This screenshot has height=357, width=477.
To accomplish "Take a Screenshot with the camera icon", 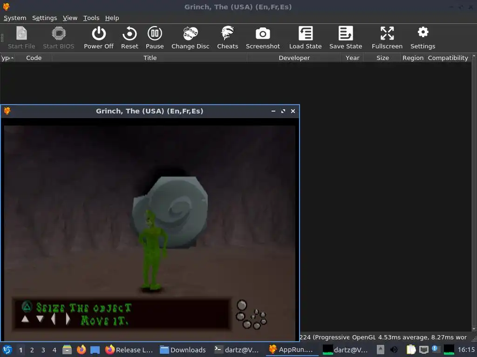I will (263, 38).
